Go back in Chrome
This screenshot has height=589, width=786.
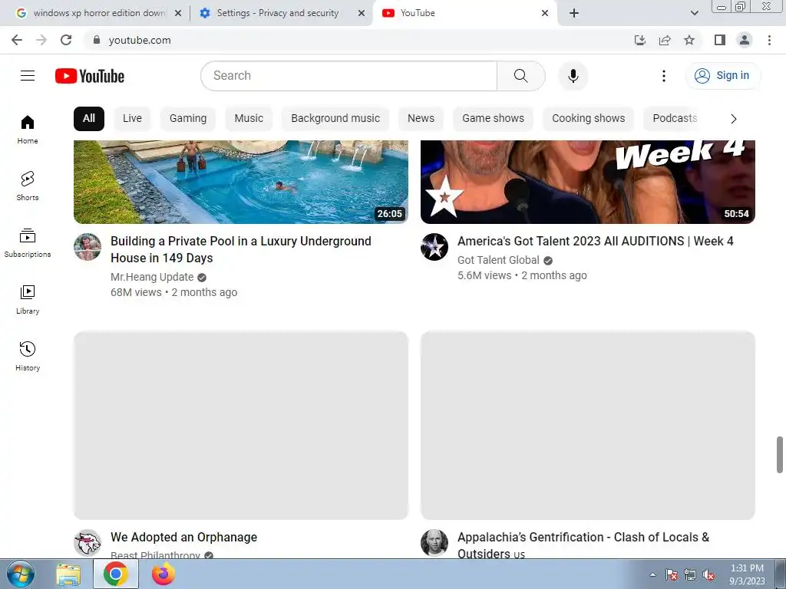pos(17,40)
